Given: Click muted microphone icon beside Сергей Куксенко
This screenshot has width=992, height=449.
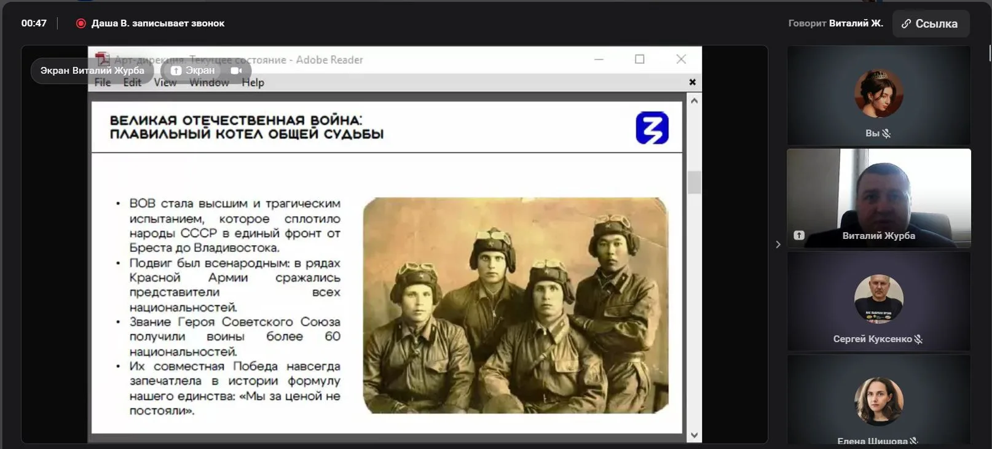Looking at the screenshot, I should [918, 339].
